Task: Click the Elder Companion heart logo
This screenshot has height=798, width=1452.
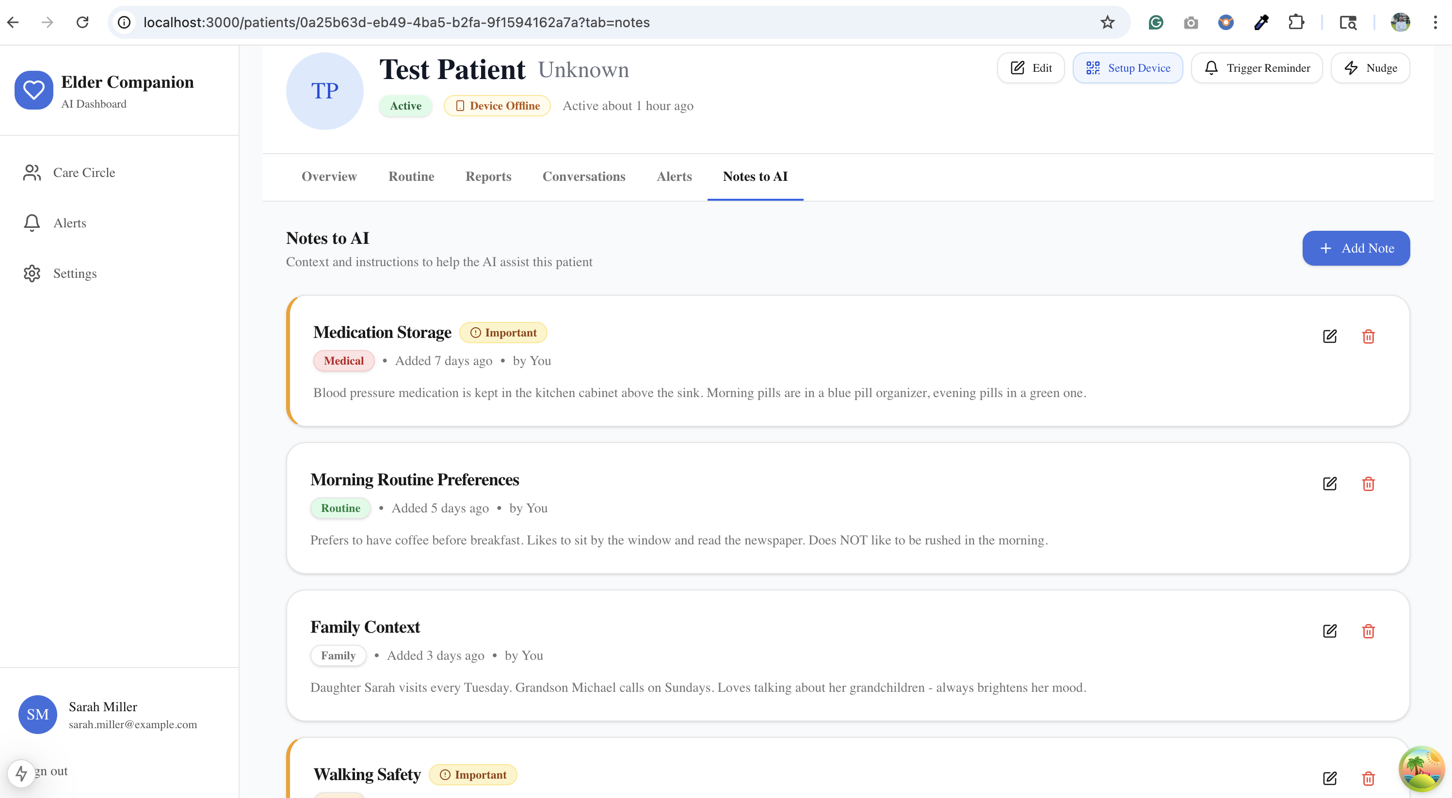Action: click(x=34, y=90)
